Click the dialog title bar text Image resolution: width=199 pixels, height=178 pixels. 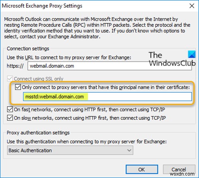coord(42,6)
